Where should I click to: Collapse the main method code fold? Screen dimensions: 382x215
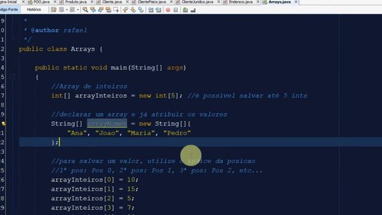[x=12, y=77]
